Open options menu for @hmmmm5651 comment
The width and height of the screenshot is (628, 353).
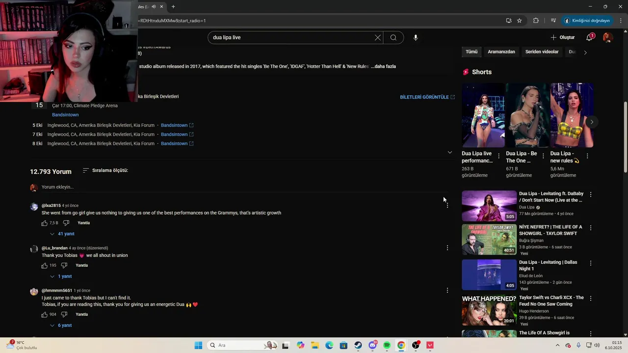447,291
